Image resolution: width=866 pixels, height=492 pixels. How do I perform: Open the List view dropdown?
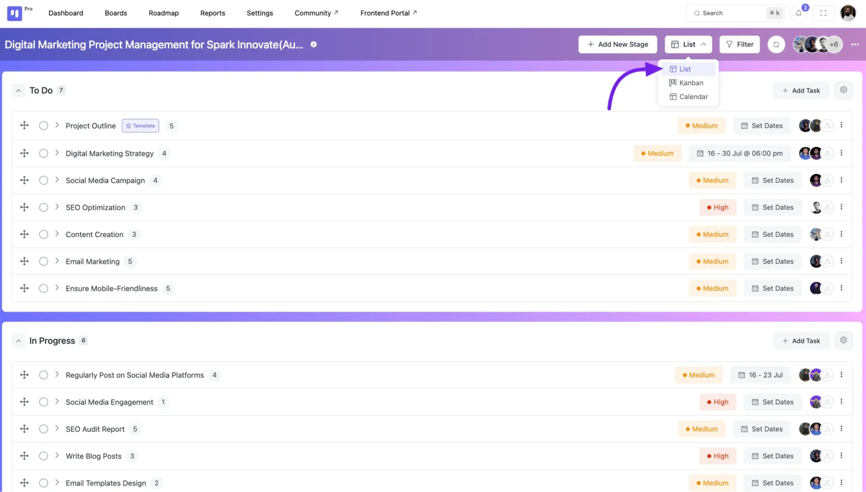[x=688, y=45]
